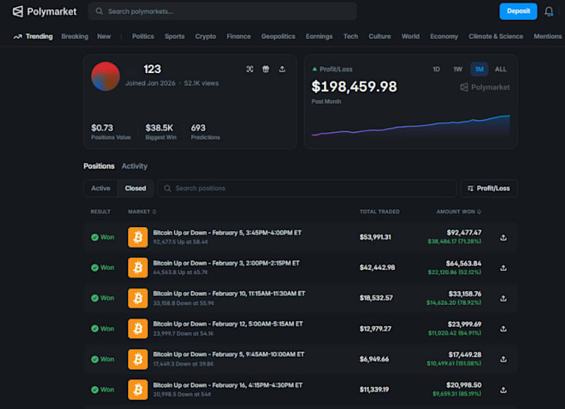This screenshot has width=565, height=409.
Task: Open the Breaking category
Action: tap(75, 37)
